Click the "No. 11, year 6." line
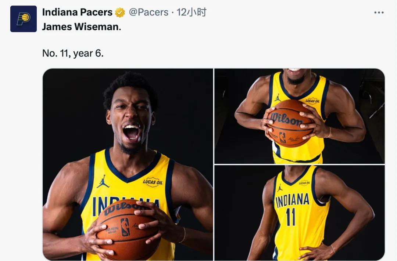This screenshot has width=397, height=261. tap(73, 53)
